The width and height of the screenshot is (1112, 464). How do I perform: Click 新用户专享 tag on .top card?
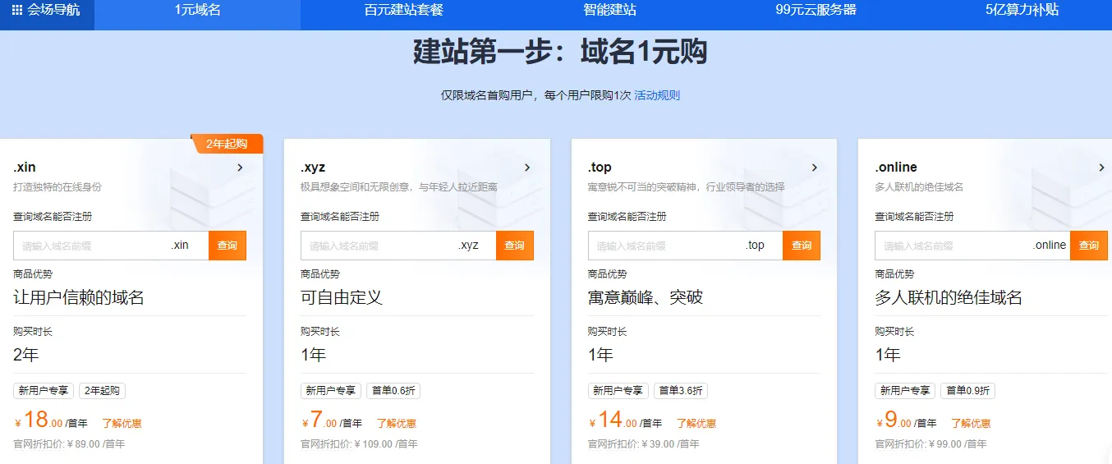click(x=618, y=391)
